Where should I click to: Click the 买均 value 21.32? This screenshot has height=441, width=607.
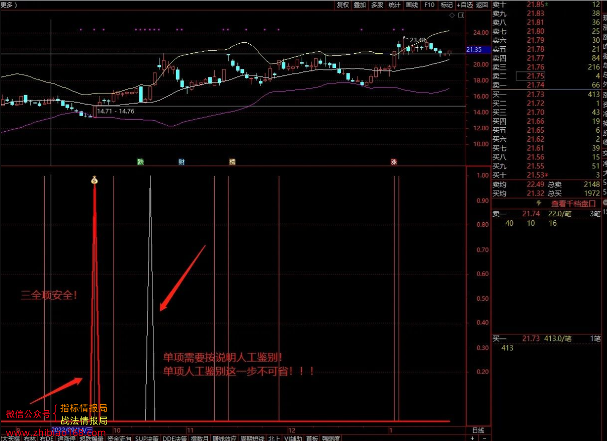click(x=536, y=194)
